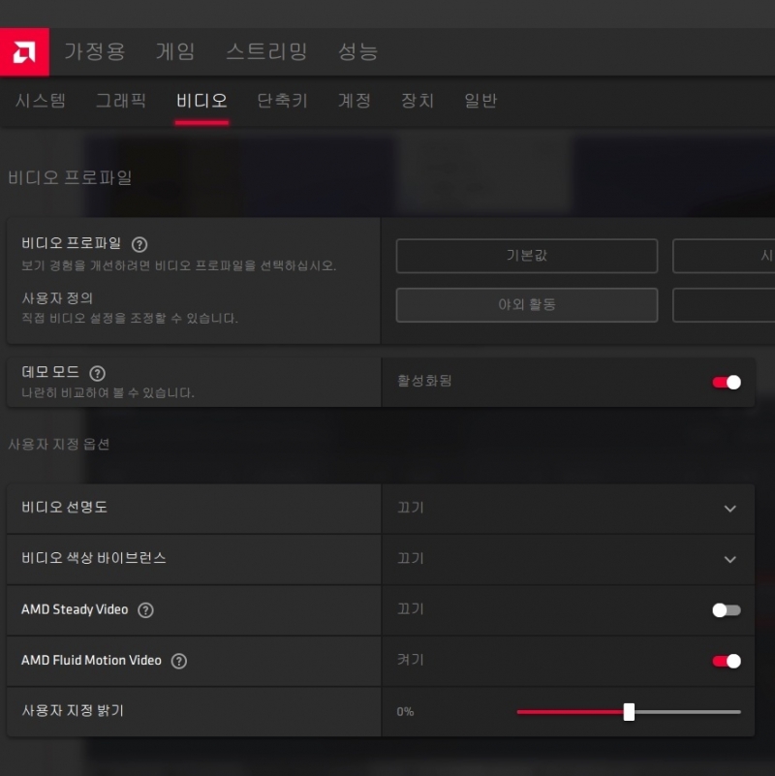Switch to the 성능 section
Screen dimensions: 775x776
pyautogui.click(x=358, y=51)
